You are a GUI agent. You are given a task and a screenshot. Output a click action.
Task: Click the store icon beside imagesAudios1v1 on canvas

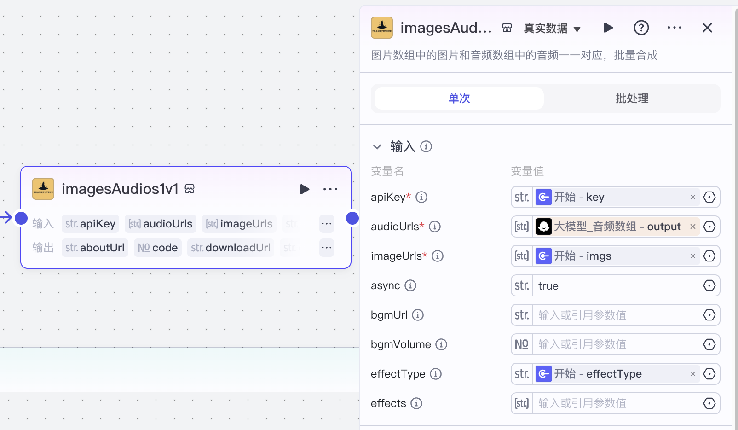point(190,188)
